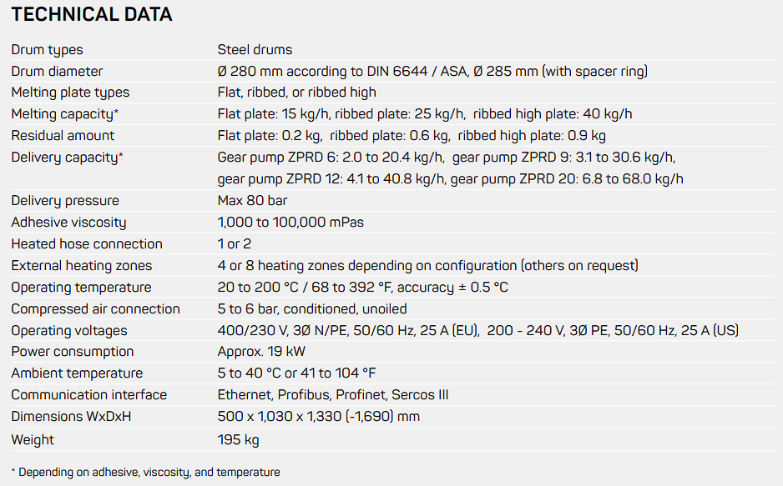Select the Operating temperature label
The image size is (783, 486).
(81, 288)
